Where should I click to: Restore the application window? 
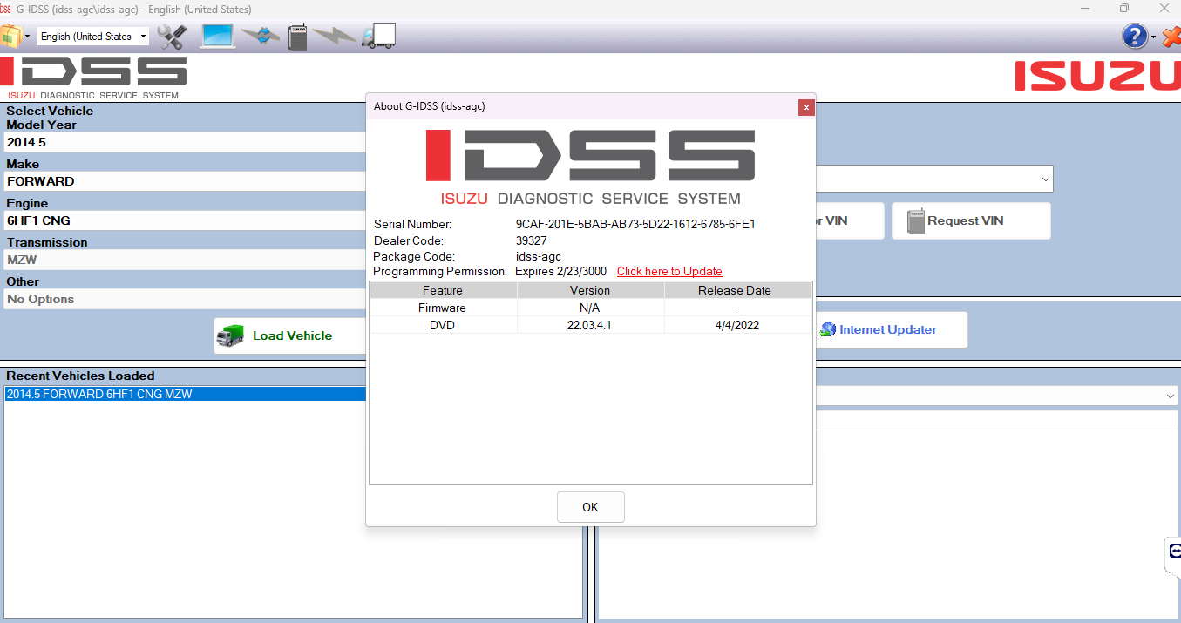(x=1123, y=9)
